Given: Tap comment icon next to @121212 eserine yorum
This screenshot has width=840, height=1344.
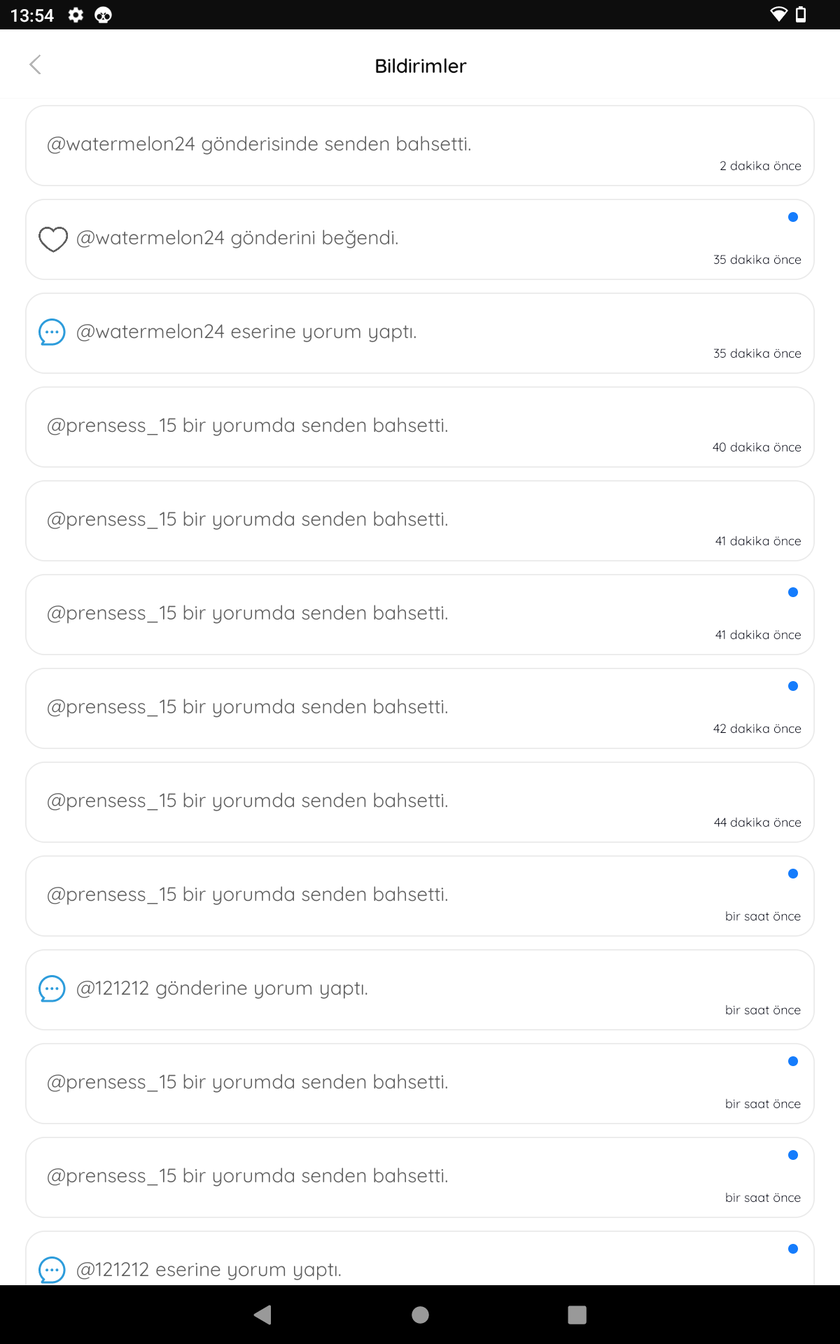Looking at the screenshot, I should tap(52, 1270).
